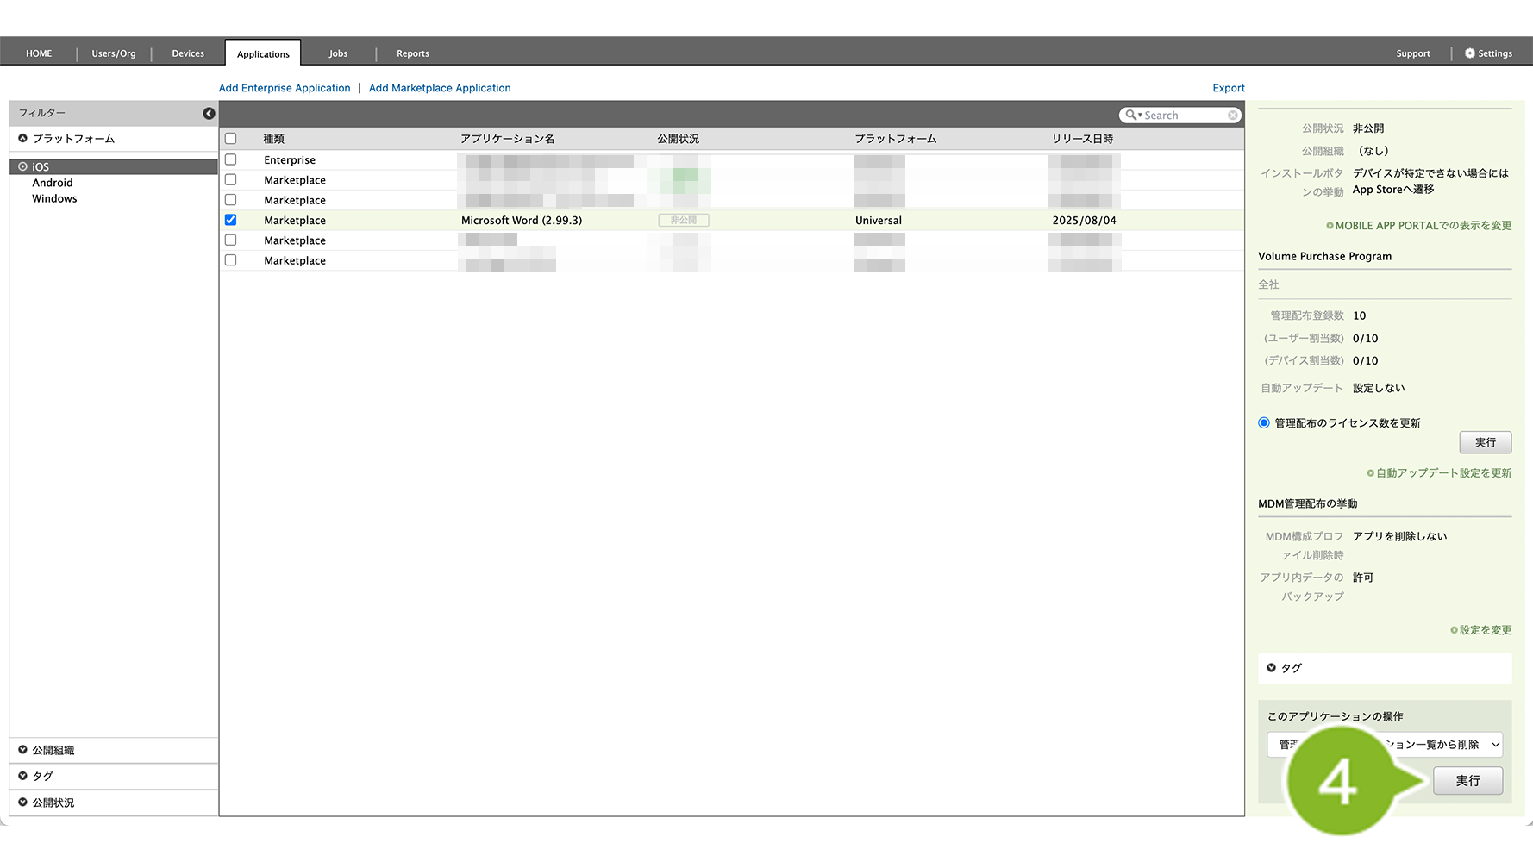
Task: Collapse the filter panel arrow icon
Action: point(209,114)
